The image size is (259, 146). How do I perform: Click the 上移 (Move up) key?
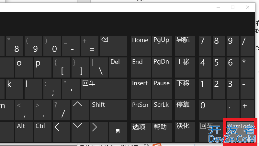(185, 67)
